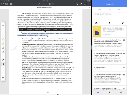Choose Speak from selection popup
This screenshot has width=127, height=95.
62,30
